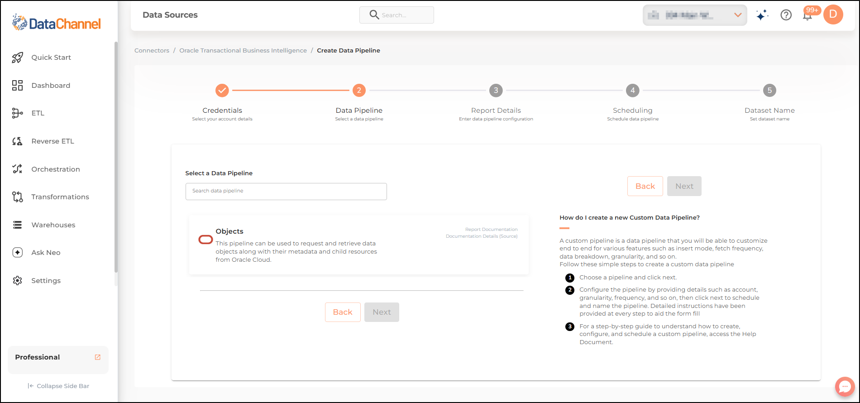Open the Settings gear icon
The height and width of the screenshot is (403, 860).
click(x=17, y=281)
